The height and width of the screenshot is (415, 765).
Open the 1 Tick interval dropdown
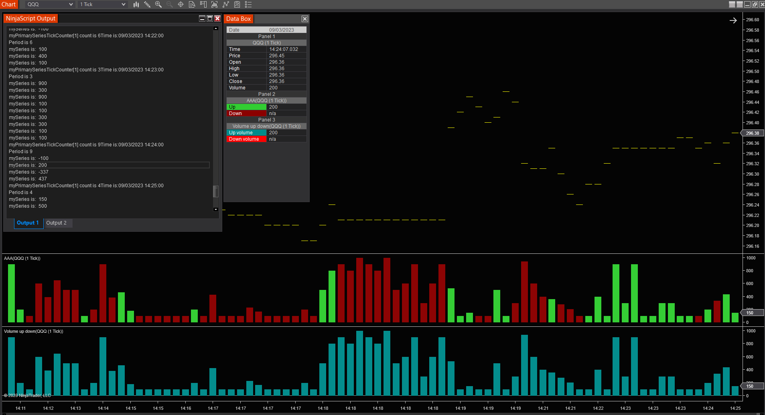click(102, 4)
